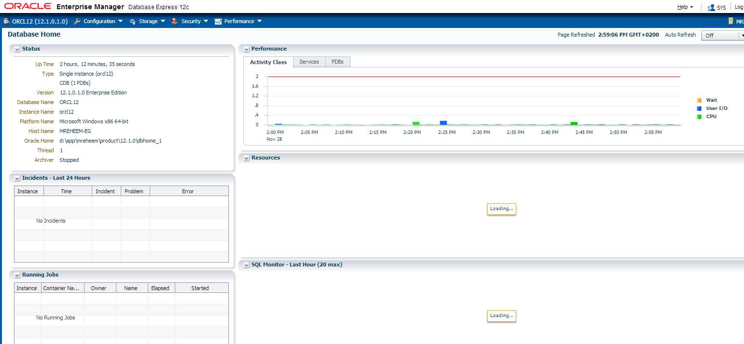Click the Performance chart icon
The width and height of the screenshot is (744, 344).
point(218,21)
